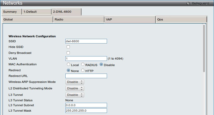Select Local MAC Authentication radio button
214x115 pixels.
pos(68,64)
